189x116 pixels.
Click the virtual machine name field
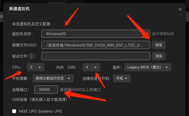[96, 34]
